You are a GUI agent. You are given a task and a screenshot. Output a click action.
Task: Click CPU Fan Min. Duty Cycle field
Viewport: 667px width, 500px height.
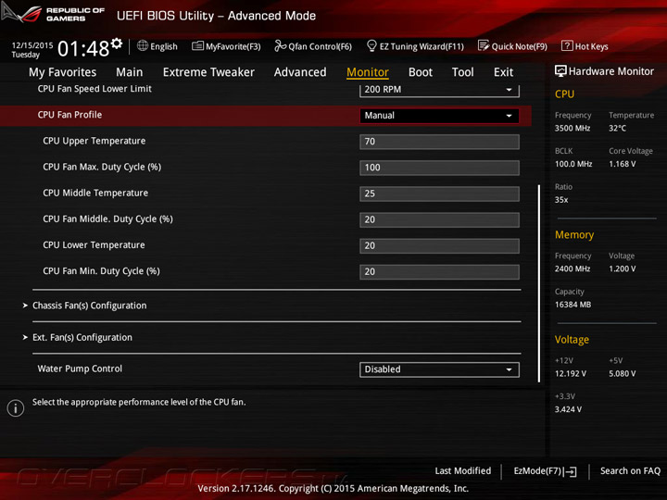coord(439,271)
